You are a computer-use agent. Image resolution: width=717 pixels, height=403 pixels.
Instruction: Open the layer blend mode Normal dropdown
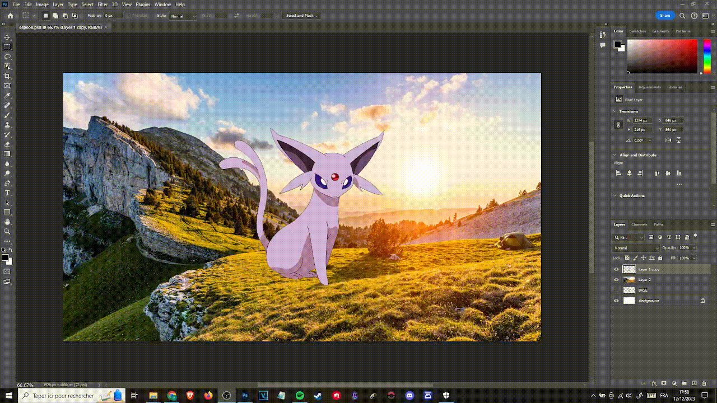point(637,247)
